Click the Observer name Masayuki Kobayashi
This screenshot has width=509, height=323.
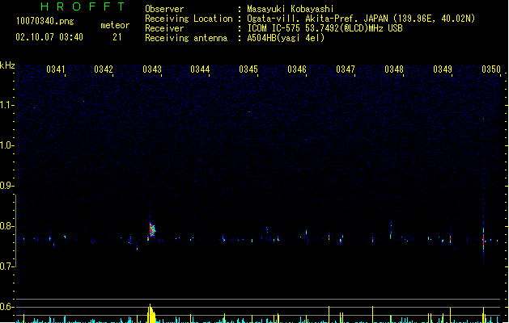click(x=291, y=9)
